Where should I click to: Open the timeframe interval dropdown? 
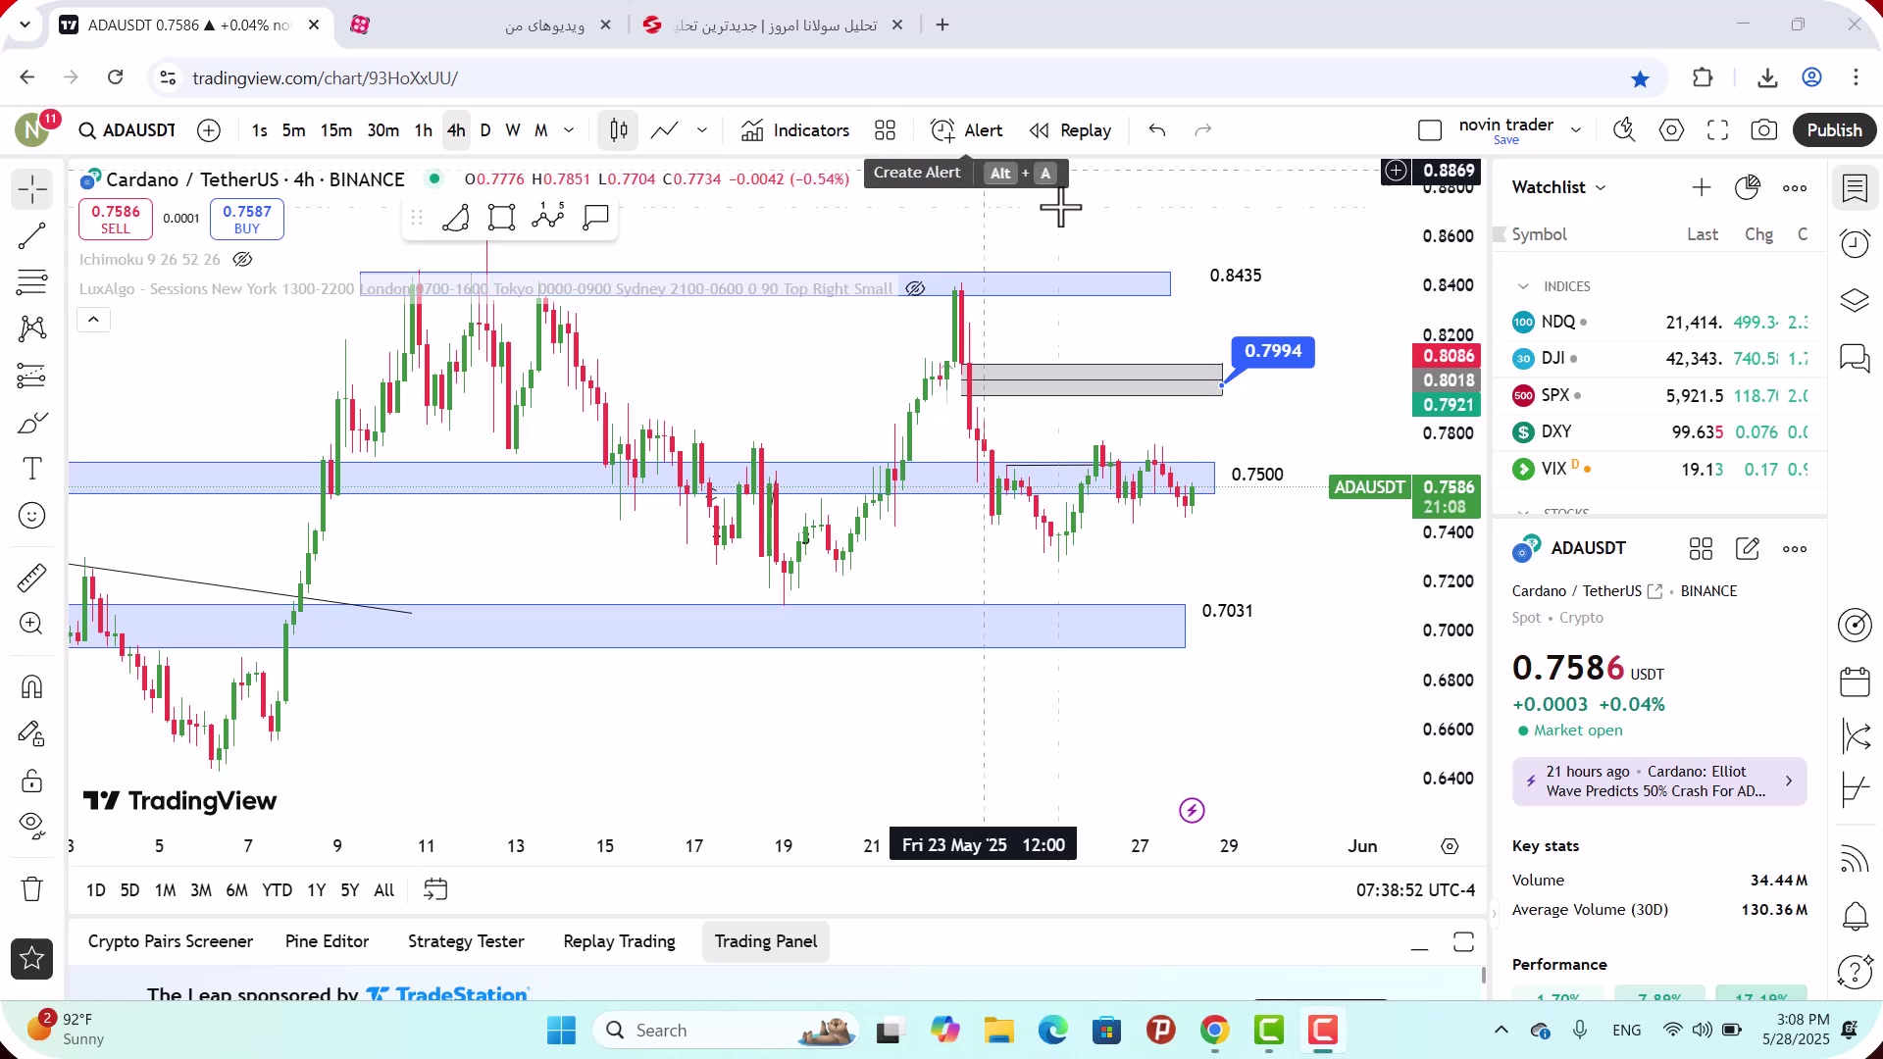569,130
